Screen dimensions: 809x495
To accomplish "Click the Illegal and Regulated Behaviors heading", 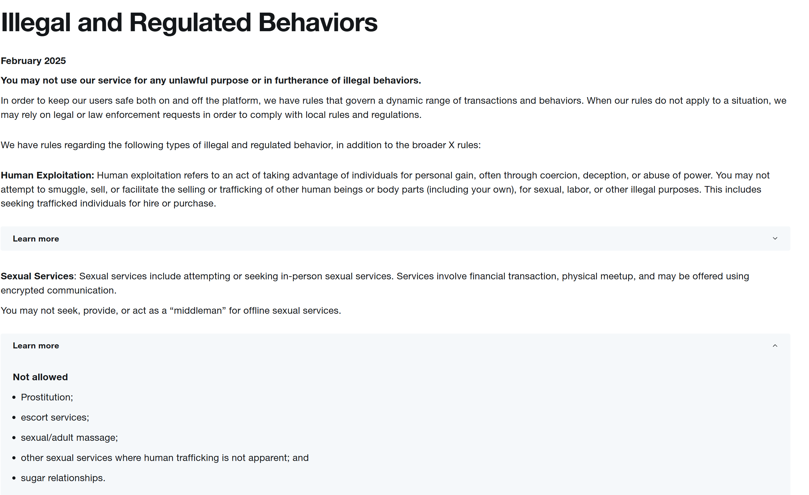I will click(x=189, y=23).
